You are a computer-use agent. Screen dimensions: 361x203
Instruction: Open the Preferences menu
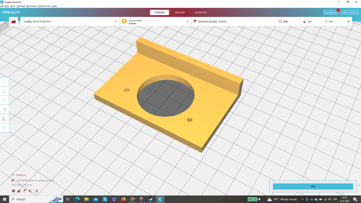click(45, 6)
